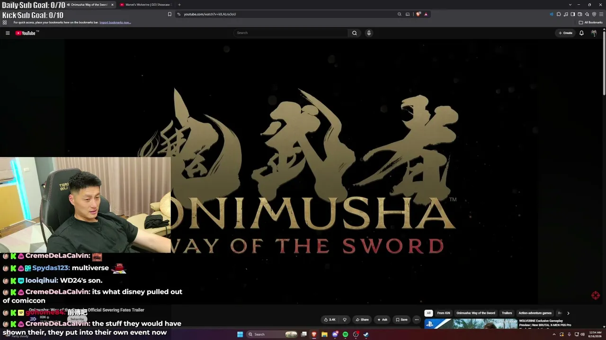Open the All Bookmarks folder
606x340 pixels.
(x=591, y=22)
